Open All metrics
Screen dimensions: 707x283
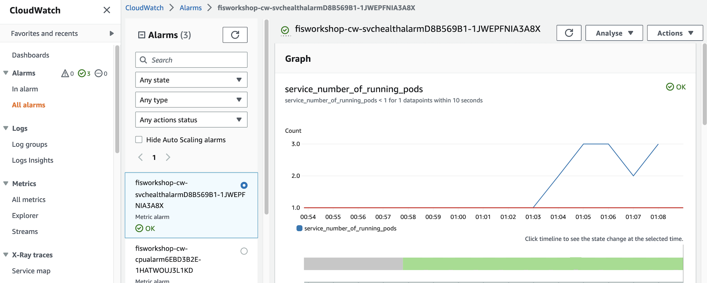pyautogui.click(x=29, y=200)
